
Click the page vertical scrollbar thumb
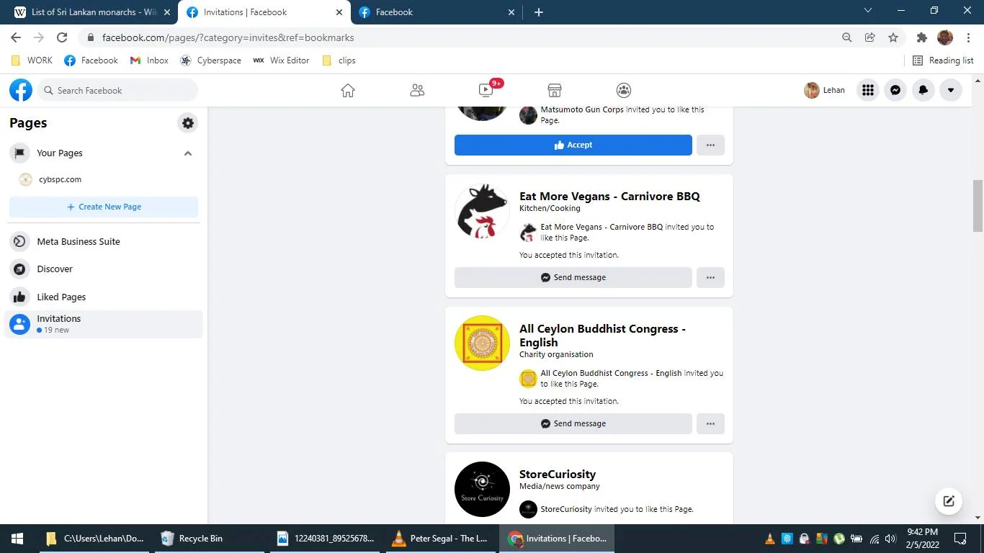click(978, 206)
